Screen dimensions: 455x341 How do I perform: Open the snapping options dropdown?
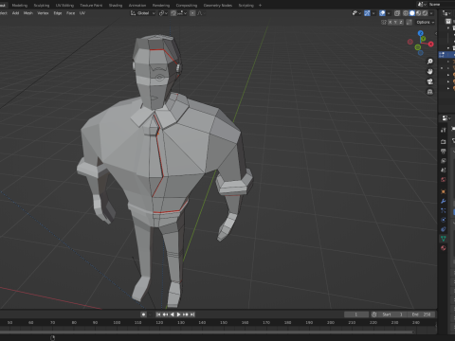tap(182, 13)
